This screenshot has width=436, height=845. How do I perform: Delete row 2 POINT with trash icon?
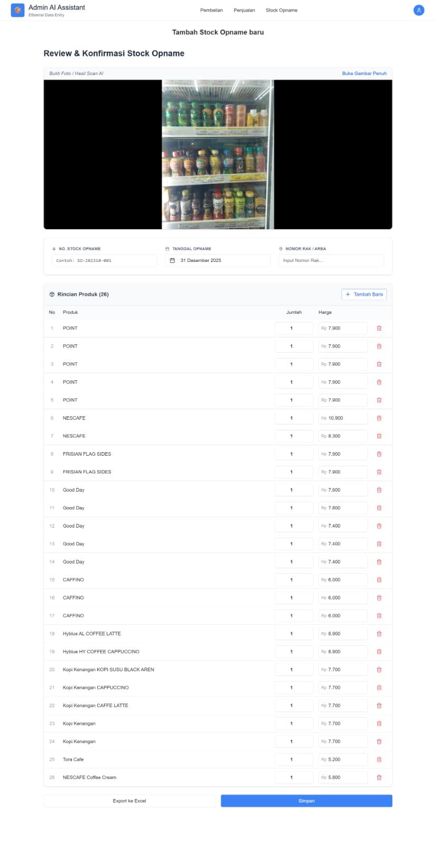(379, 346)
